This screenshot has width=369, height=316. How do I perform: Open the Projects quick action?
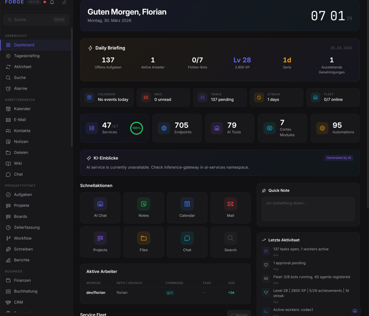100,242
